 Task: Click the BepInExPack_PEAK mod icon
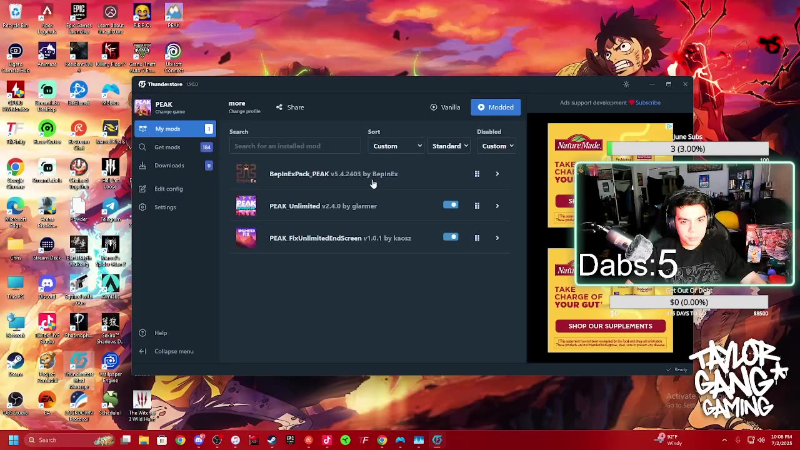pos(246,174)
